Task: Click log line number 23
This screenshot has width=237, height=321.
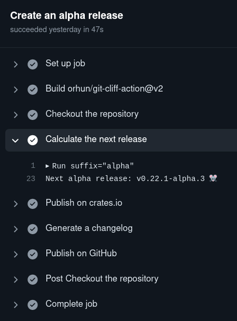Action: (x=31, y=178)
